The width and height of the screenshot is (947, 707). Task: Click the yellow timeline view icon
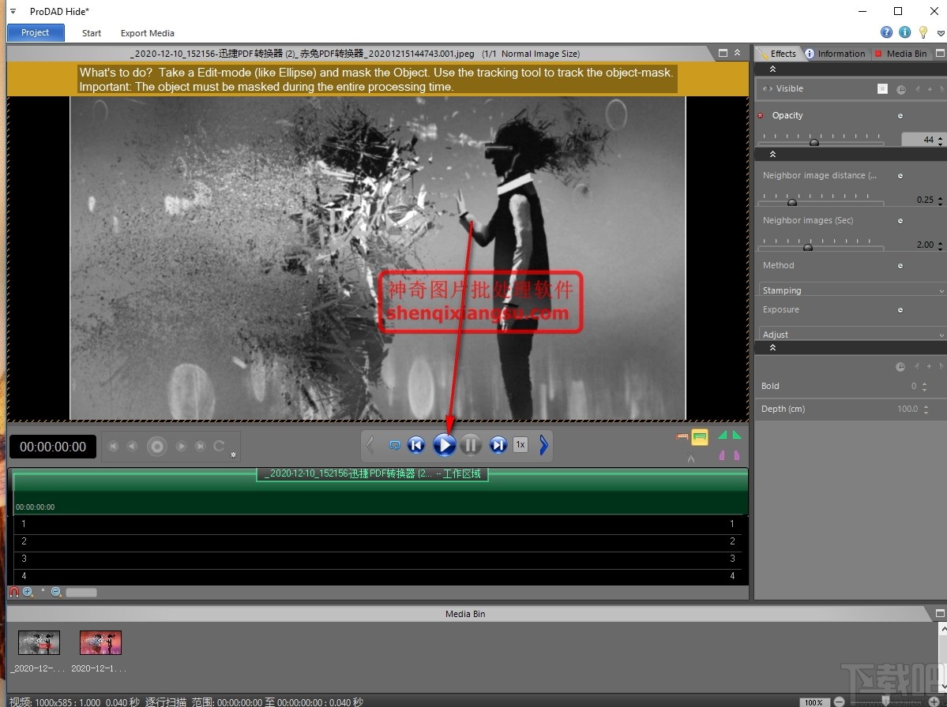(699, 437)
